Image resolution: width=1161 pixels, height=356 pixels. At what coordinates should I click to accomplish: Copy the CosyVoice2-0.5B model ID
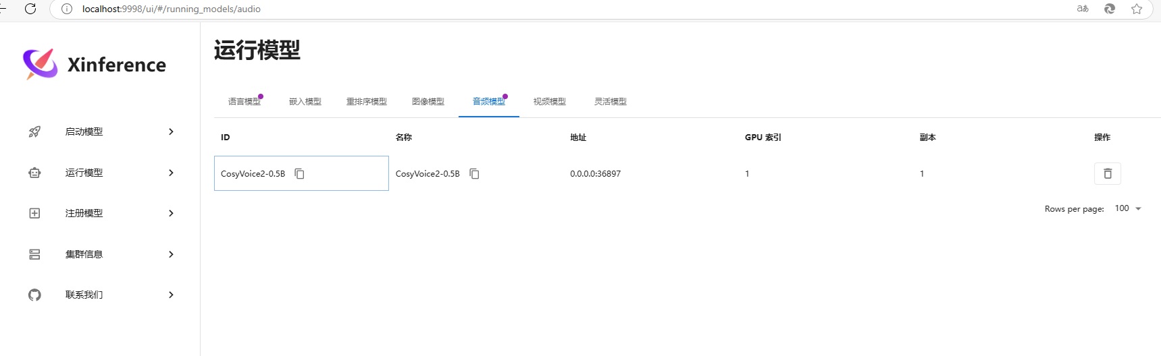[300, 174]
